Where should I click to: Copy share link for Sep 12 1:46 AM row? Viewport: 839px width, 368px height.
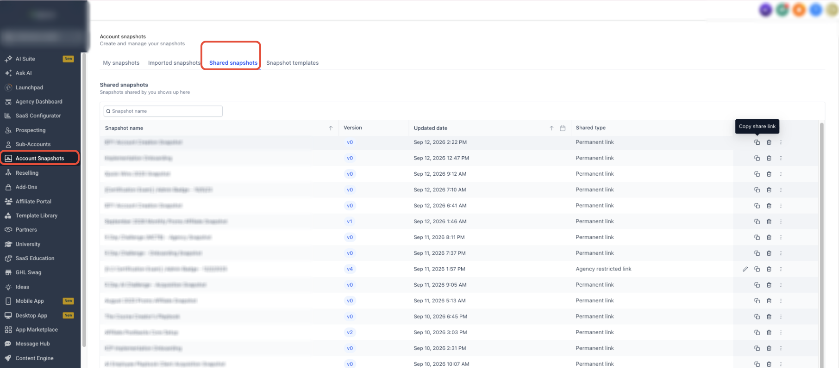click(x=757, y=221)
